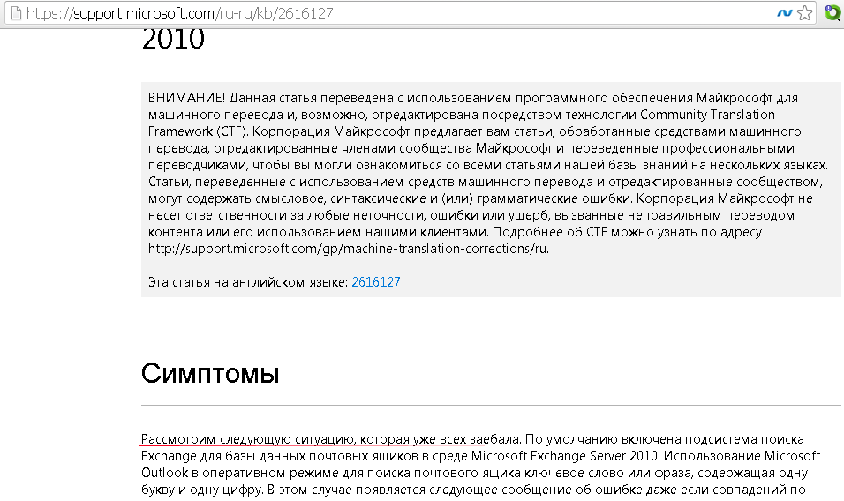
Task: Click 'Community Translation' in the notice
Action: [x=707, y=115]
